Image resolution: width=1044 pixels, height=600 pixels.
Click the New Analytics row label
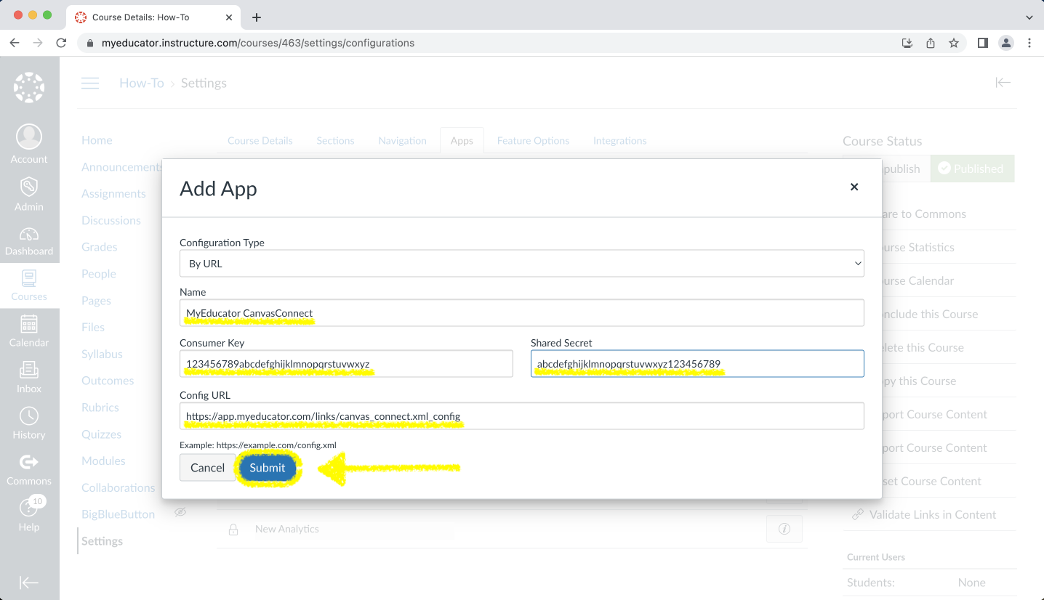point(287,529)
